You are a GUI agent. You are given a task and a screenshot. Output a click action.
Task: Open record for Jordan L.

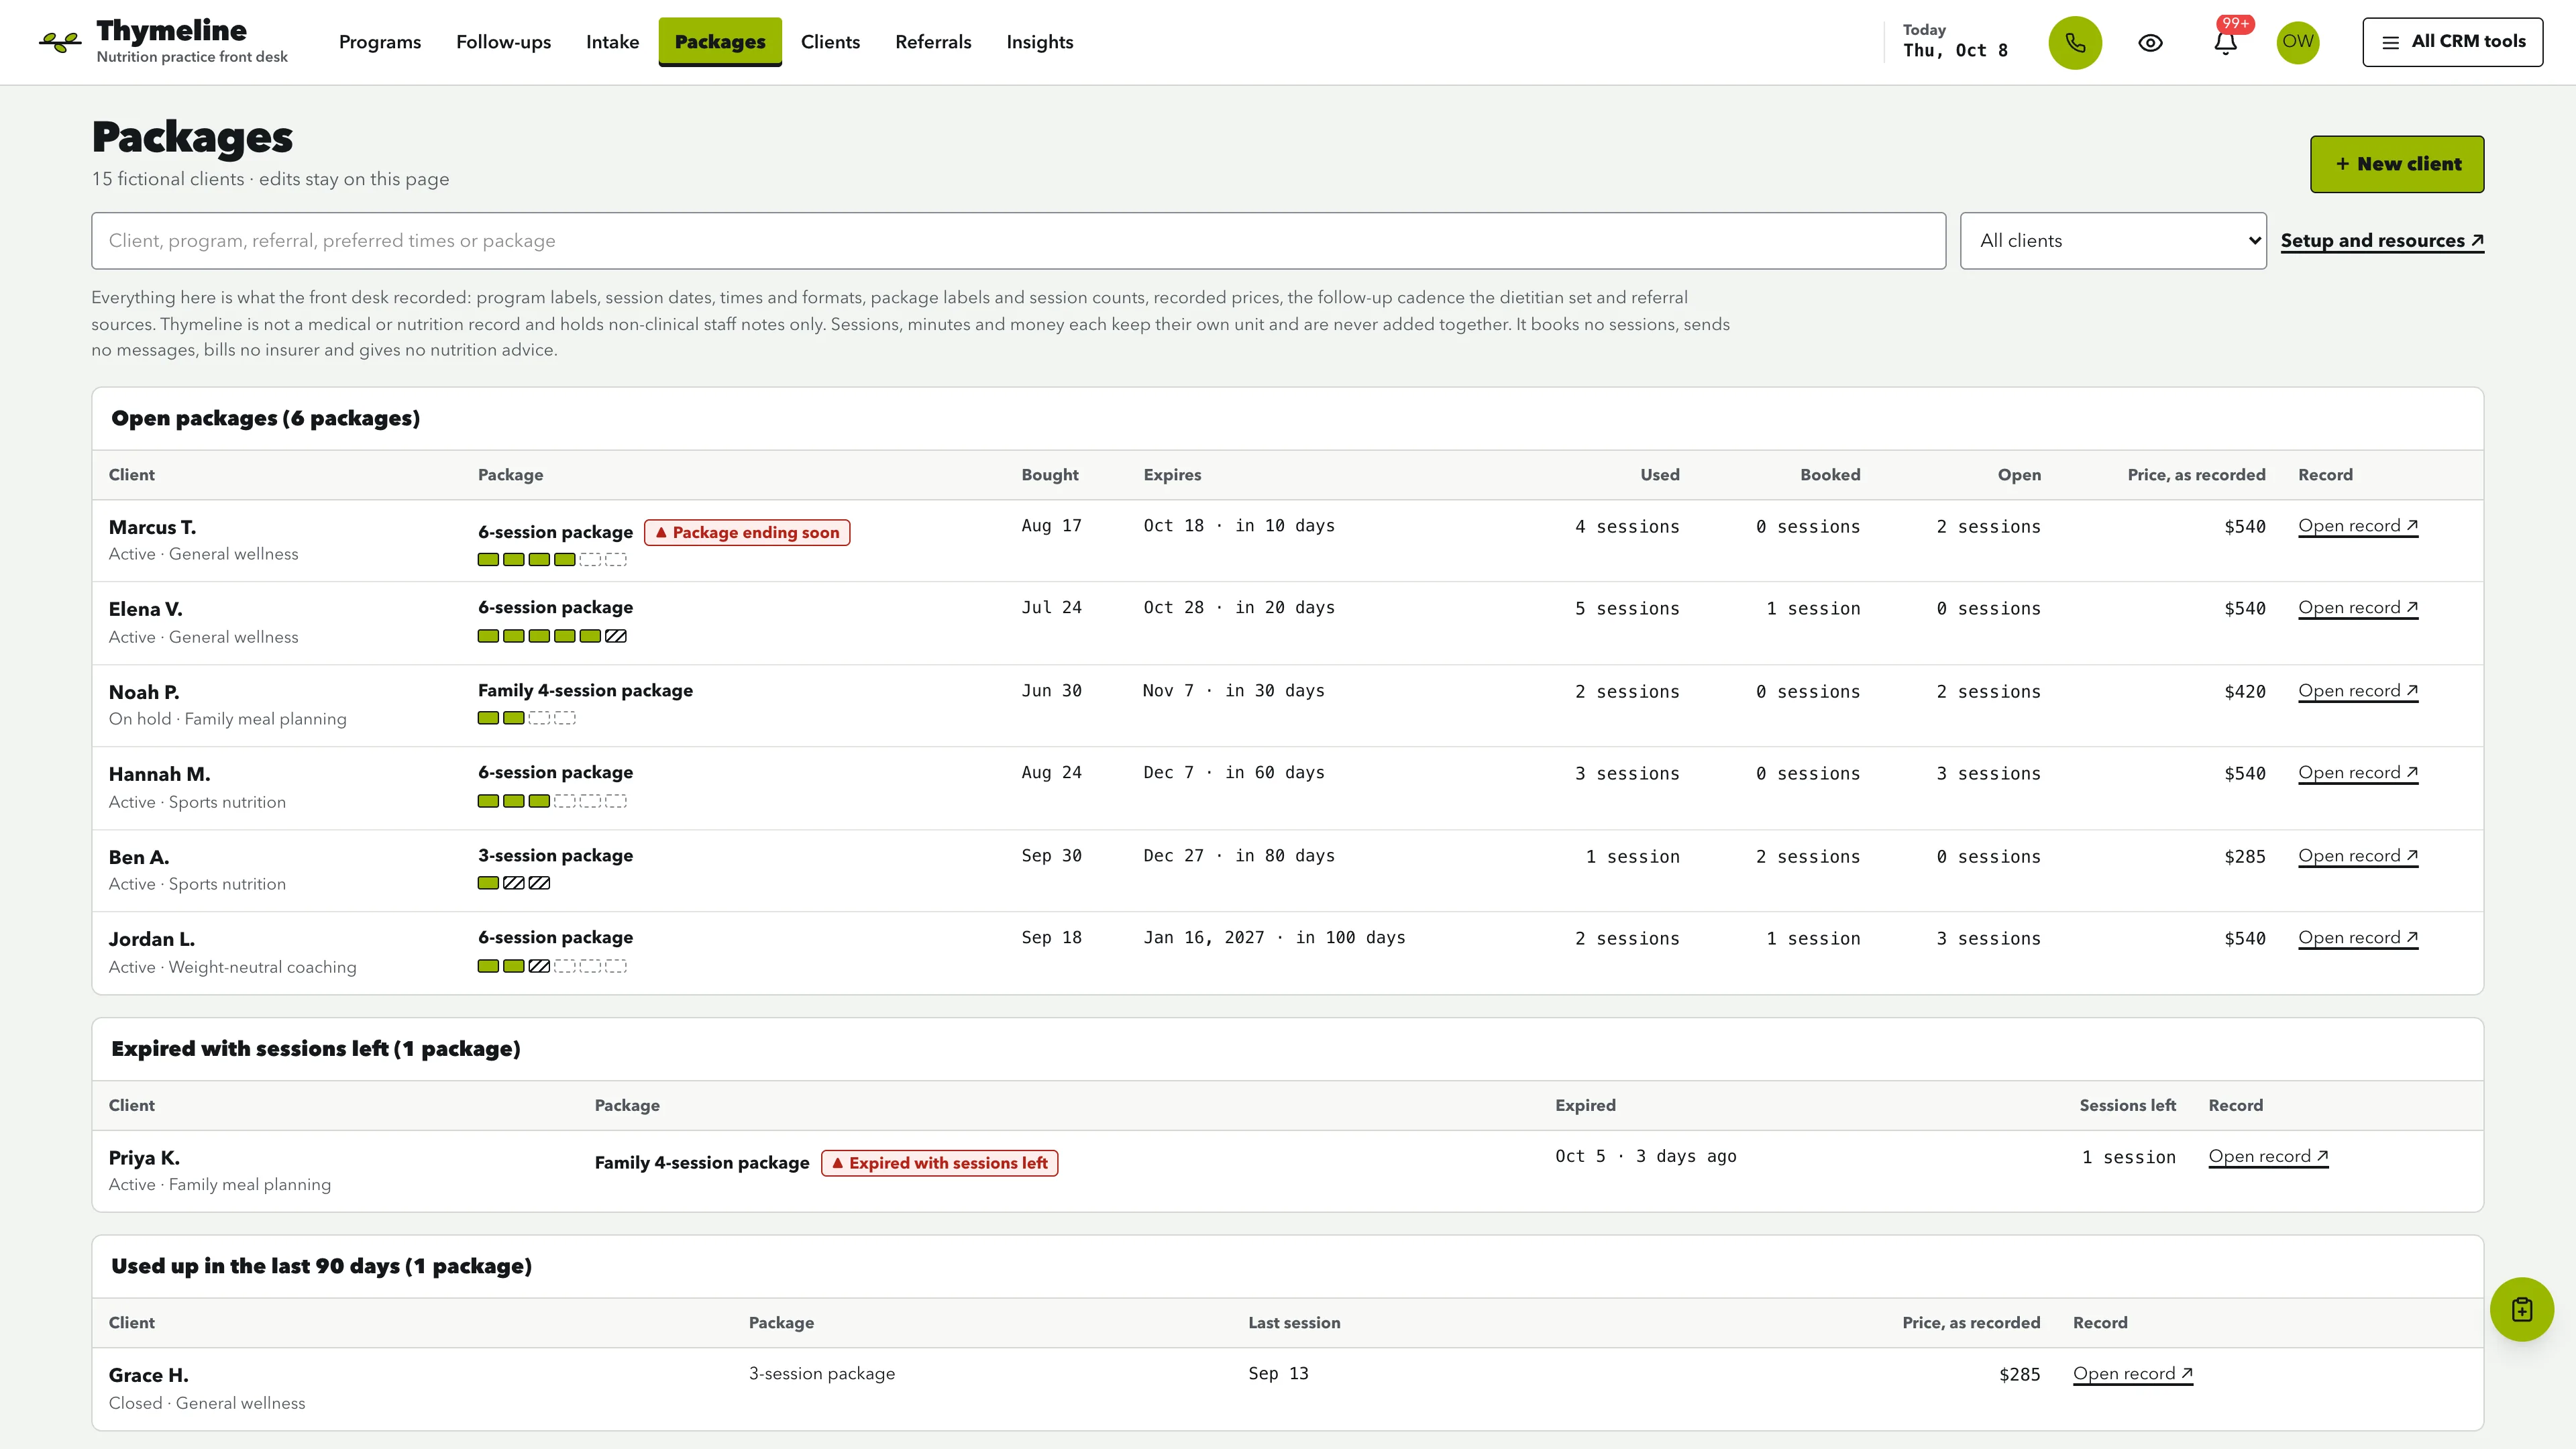point(2358,938)
